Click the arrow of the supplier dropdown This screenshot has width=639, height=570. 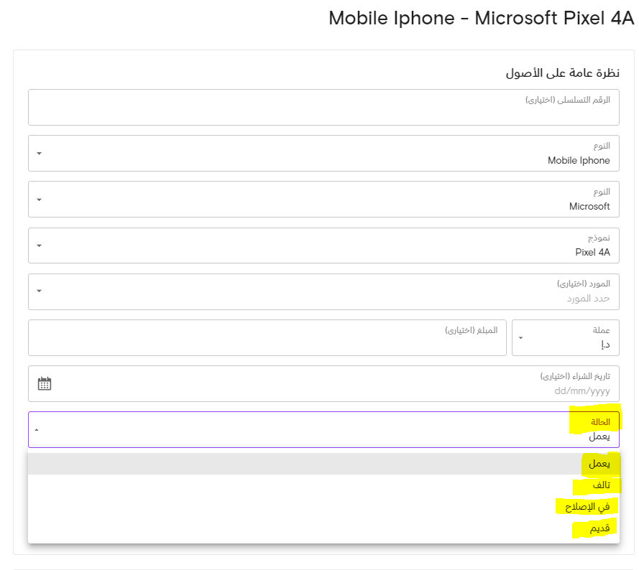[39, 291]
